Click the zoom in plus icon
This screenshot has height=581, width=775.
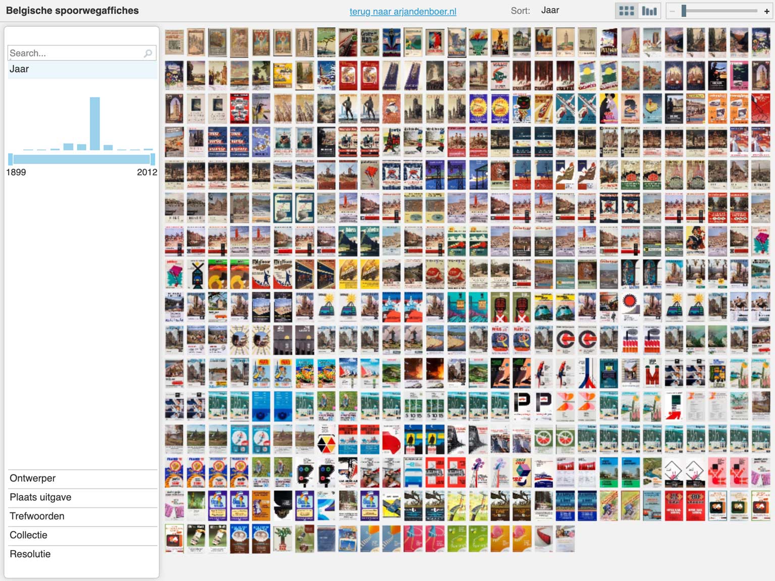[x=766, y=11]
